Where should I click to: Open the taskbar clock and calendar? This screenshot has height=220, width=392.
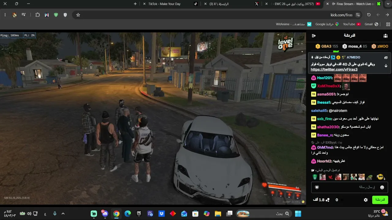pyautogui.click(x=8, y=214)
